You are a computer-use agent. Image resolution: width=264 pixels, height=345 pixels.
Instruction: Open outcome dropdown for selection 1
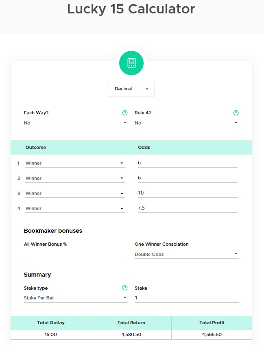pos(75,163)
